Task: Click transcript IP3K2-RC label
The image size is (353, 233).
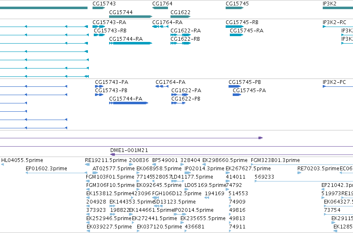Action: coord(334,22)
